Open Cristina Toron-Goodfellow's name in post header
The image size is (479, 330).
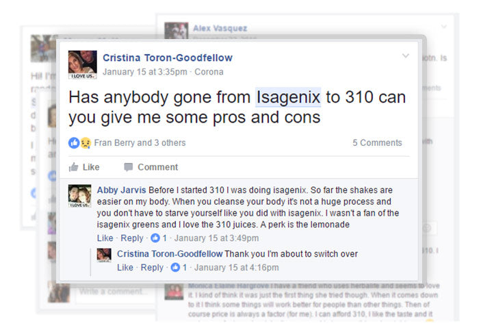click(168, 58)
